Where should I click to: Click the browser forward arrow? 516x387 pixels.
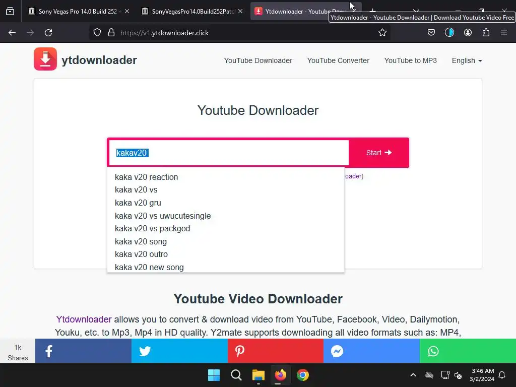click(30, 33)
